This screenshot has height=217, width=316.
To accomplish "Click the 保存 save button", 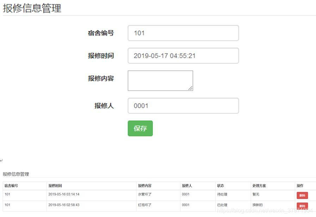I will coord(140,128).
